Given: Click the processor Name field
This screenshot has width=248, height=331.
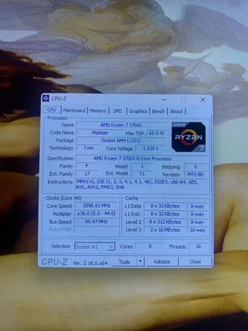Looking at the screenshot, I should (x=121, y=125).
